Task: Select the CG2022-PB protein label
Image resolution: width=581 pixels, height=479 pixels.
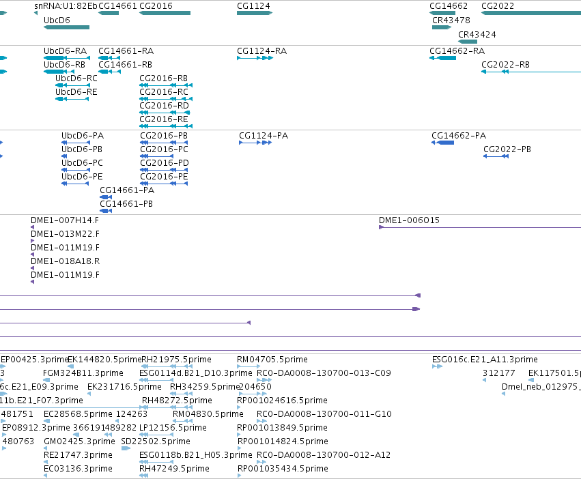Action: click(x=507, y=149)
